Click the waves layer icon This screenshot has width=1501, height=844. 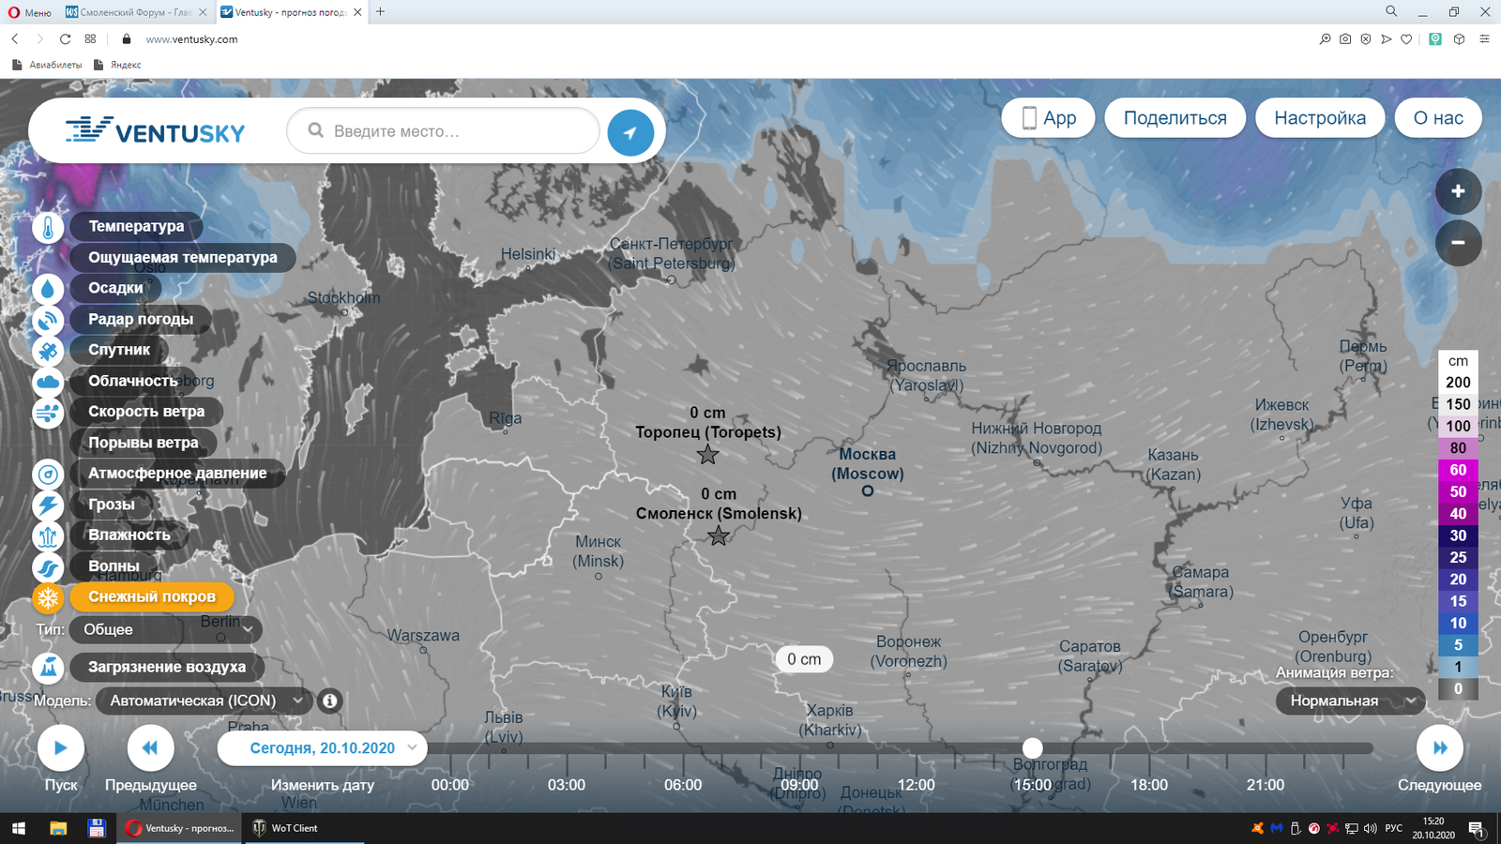click(x=48, y=567)
